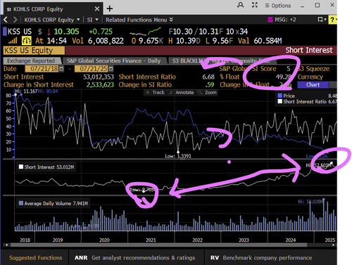Image resolution: width=352 pixels, height=265 pixels.
Task: Select the Annotate pencil tool
Action: coord(181,93)
